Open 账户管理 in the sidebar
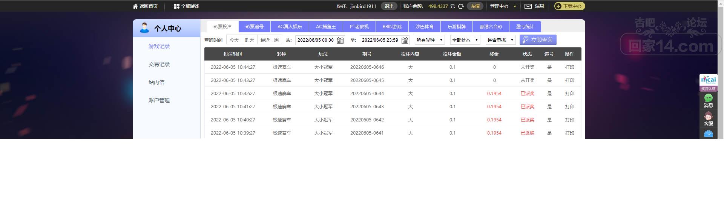 159,100
